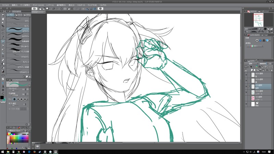Show レイヤー 1 by clicking its visibility box
The image size is (274, 154).
[x=246, y=98]
